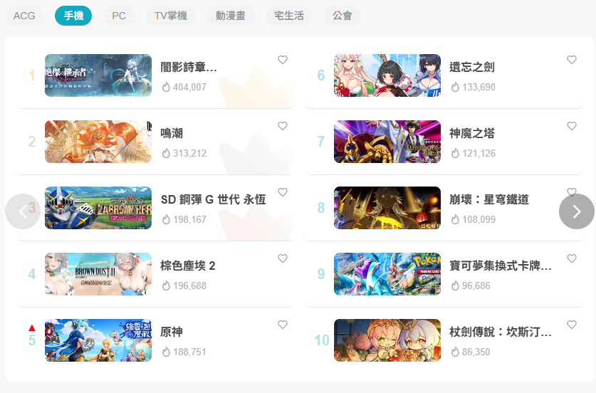Open the 原神 banner thumbnail
The image size is (596, 393).
point(98,340)
